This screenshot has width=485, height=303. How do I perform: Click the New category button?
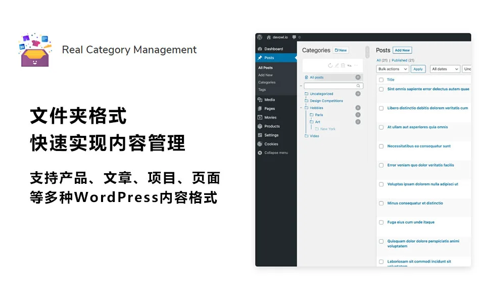(341, 50)
